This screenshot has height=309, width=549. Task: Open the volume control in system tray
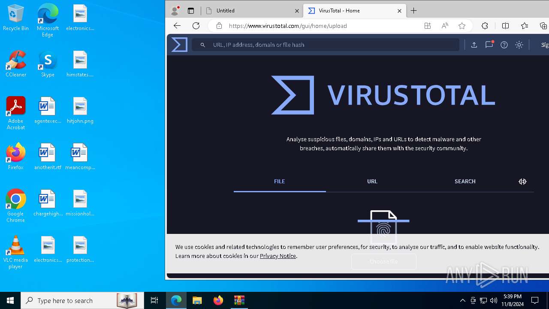pyautogui.click(x=494, y=300)
